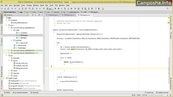Switch to the DBHelper.java tab
Image resolution: width=173 pixels, height=97 pixels.
point(69,15)
